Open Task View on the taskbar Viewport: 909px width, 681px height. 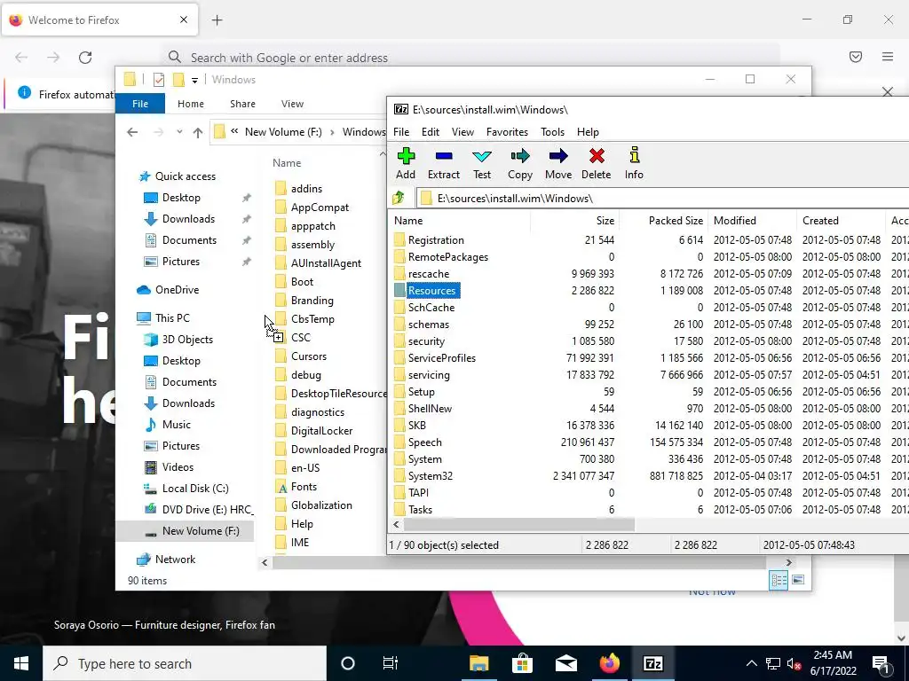click(391, 663)
